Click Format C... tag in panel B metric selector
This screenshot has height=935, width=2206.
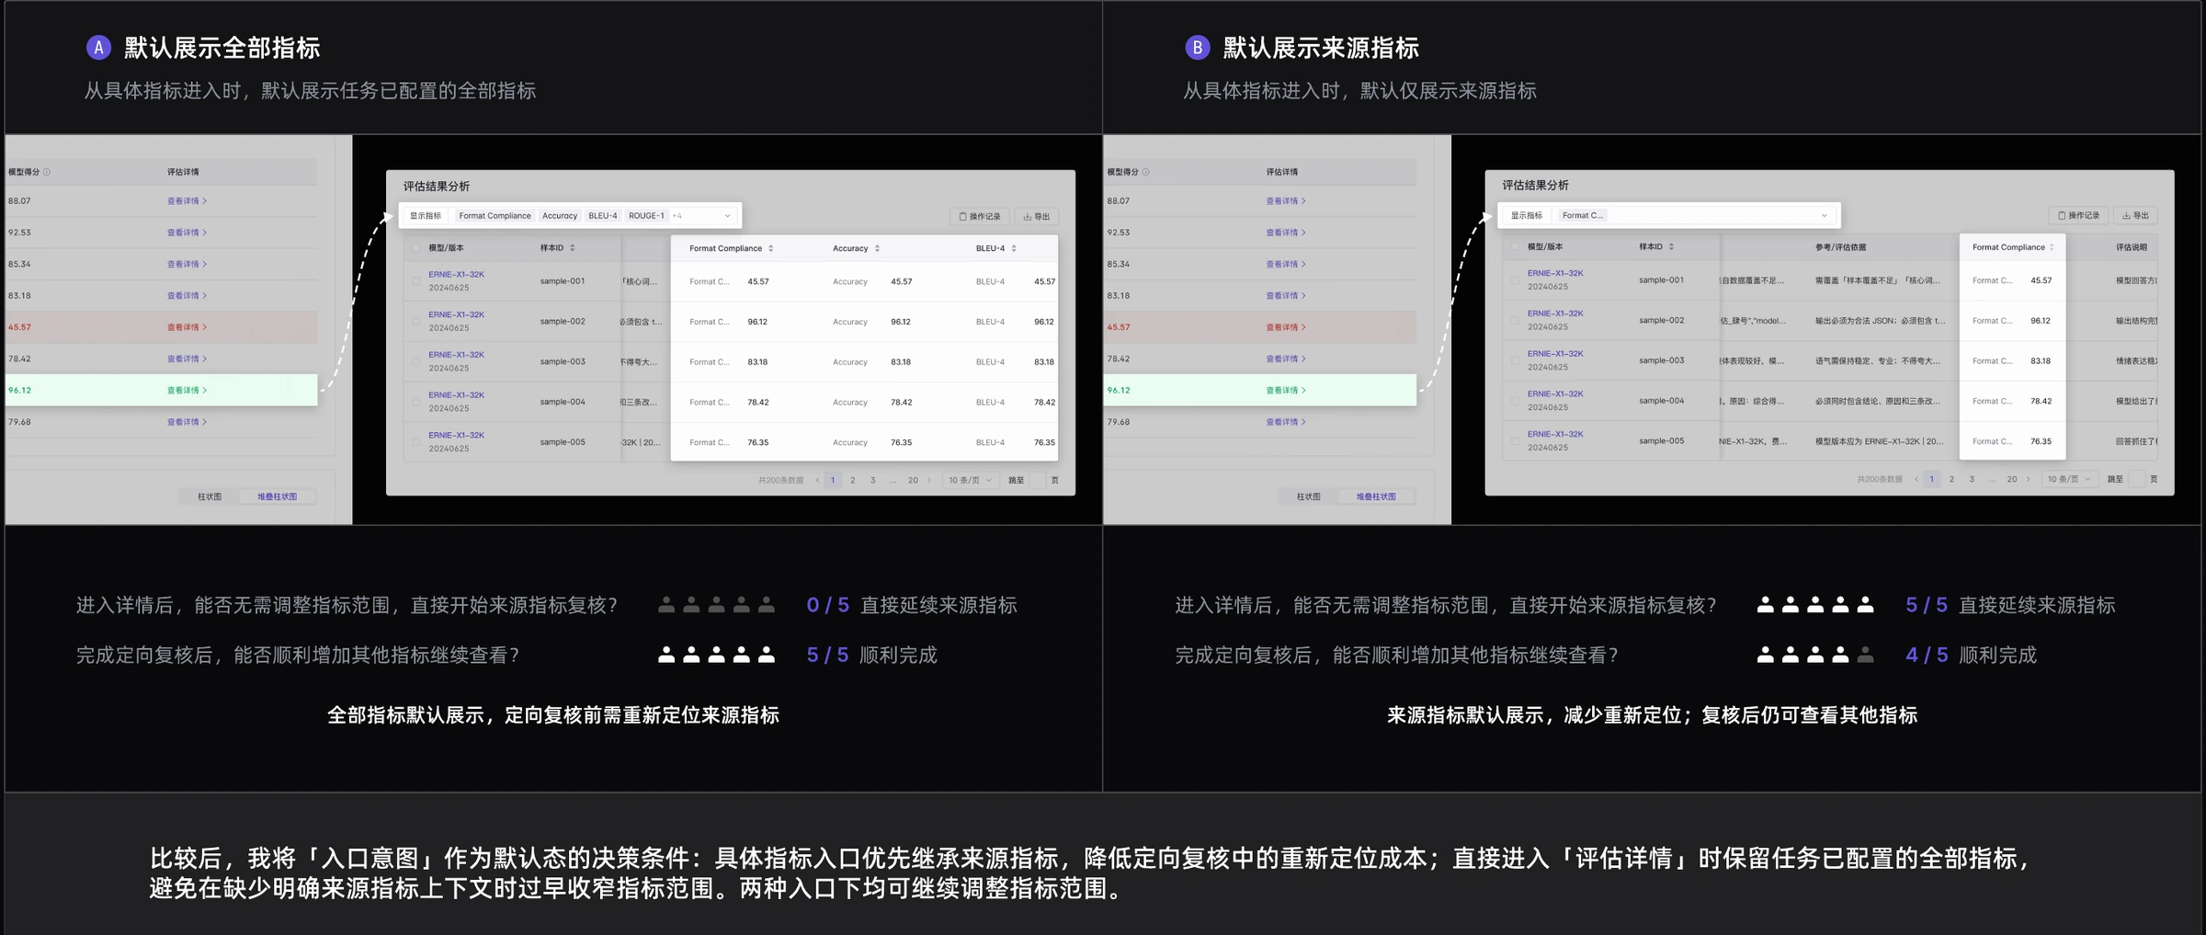1582,215
